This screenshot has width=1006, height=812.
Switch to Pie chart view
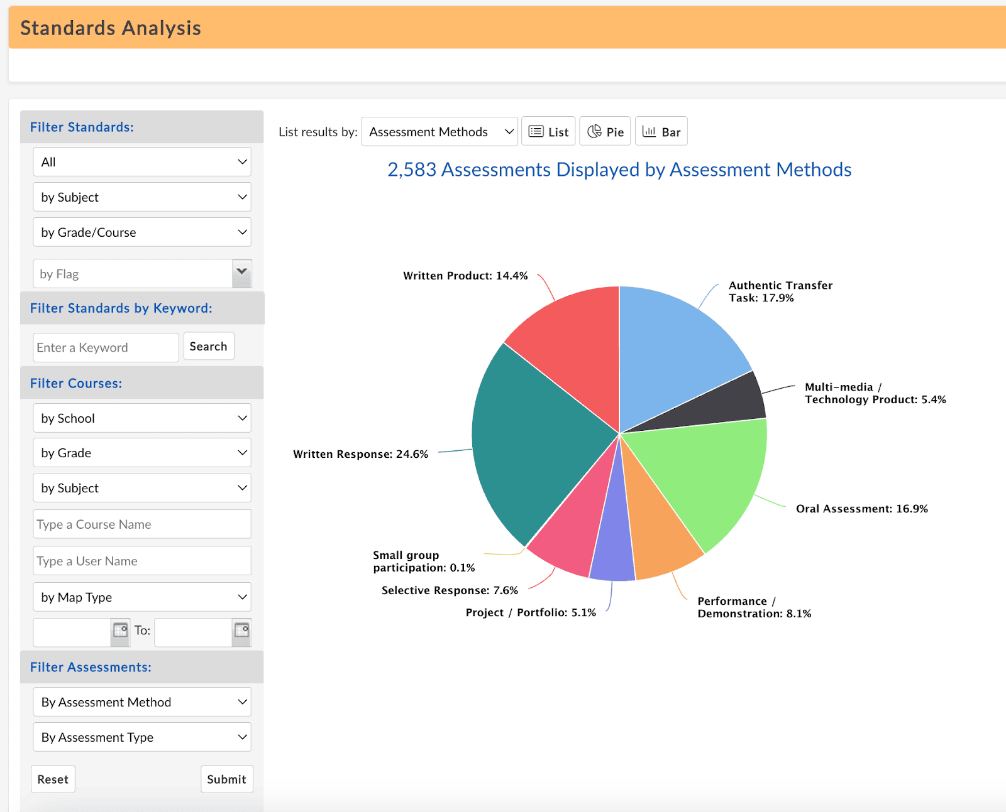pos(605,131)
